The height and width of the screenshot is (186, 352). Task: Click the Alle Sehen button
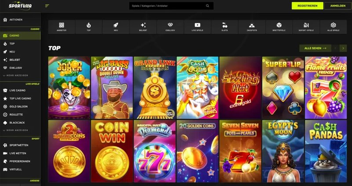click(x=315, y=48)
